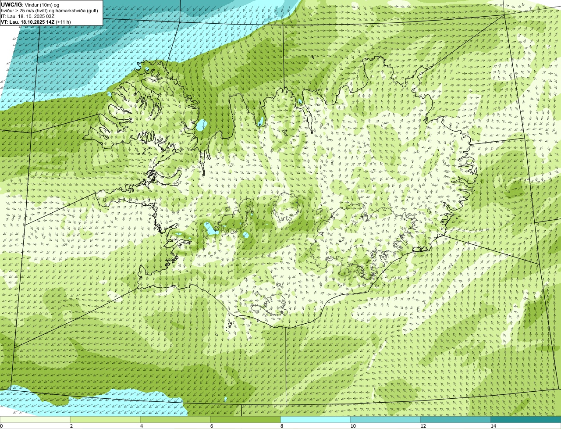
Task: Click the 0–2 m/s palest color swatch
Action: click(35, 419)
